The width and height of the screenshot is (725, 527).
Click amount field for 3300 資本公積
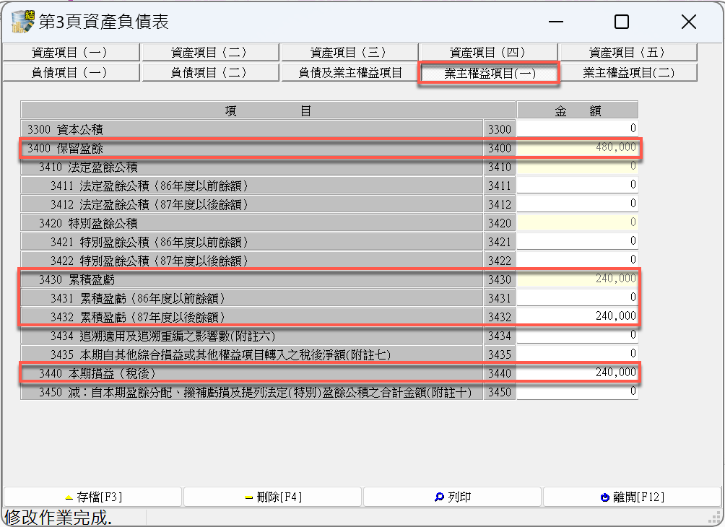click(x=577, y=129)
